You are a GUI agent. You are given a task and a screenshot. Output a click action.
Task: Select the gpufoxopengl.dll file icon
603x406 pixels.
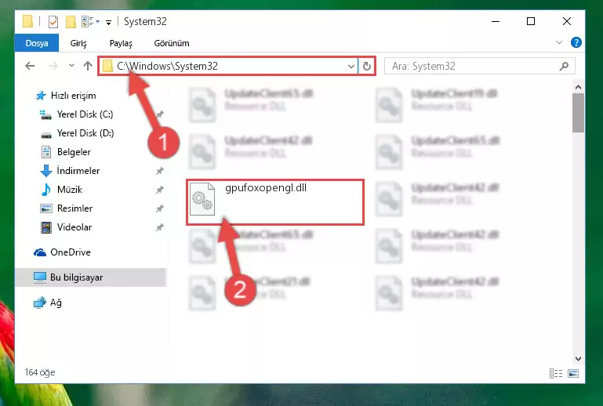click(202, 199)
